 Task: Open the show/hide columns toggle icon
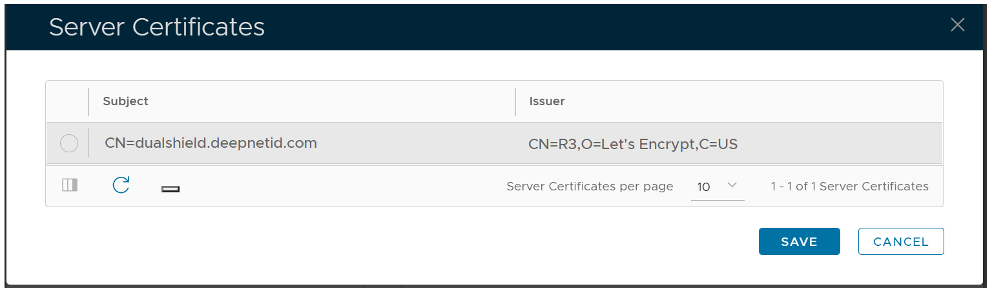[x=70, y=186]
